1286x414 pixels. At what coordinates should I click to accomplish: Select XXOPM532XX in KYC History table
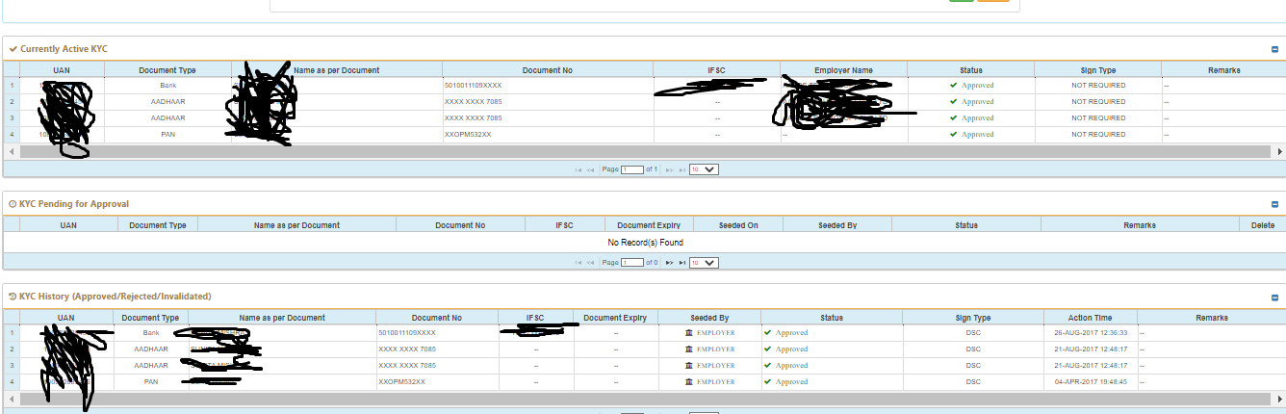point(402,382)
